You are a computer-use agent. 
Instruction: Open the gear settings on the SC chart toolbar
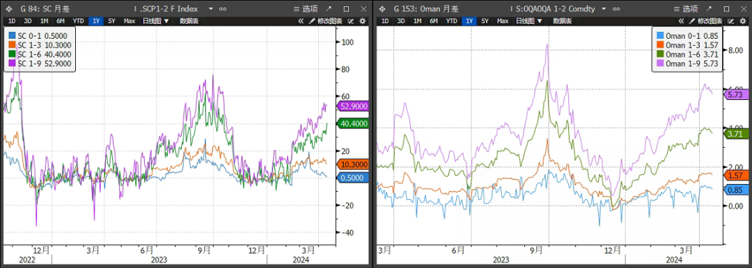point(362,21)
